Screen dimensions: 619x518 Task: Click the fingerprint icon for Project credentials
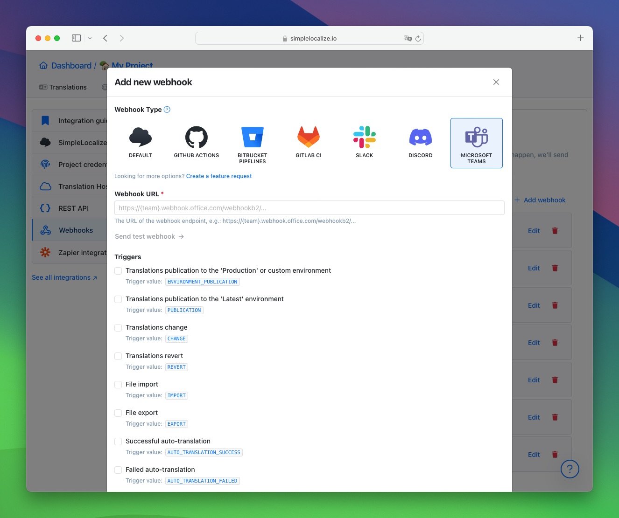pyautogui.click(x=45, y=164)
